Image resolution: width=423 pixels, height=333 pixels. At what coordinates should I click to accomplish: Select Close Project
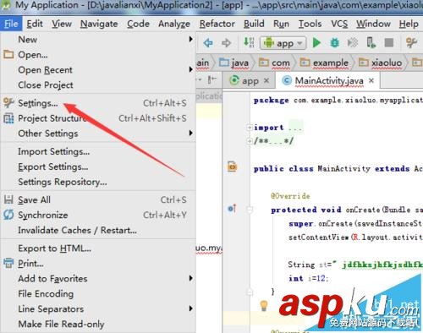click(x=98, y=85)
